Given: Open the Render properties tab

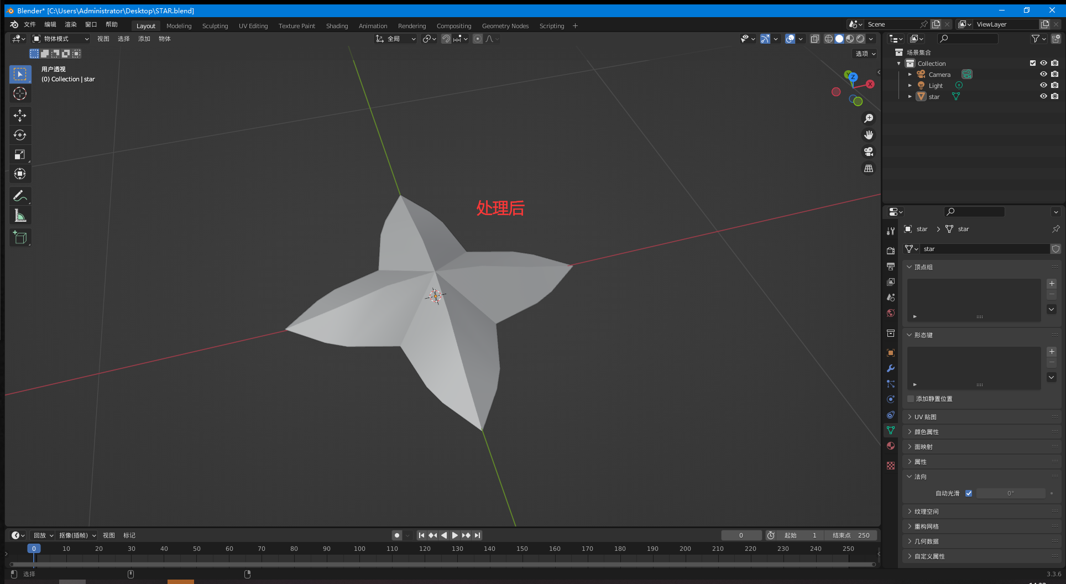Looking at the screenshot, I should 890,251.
